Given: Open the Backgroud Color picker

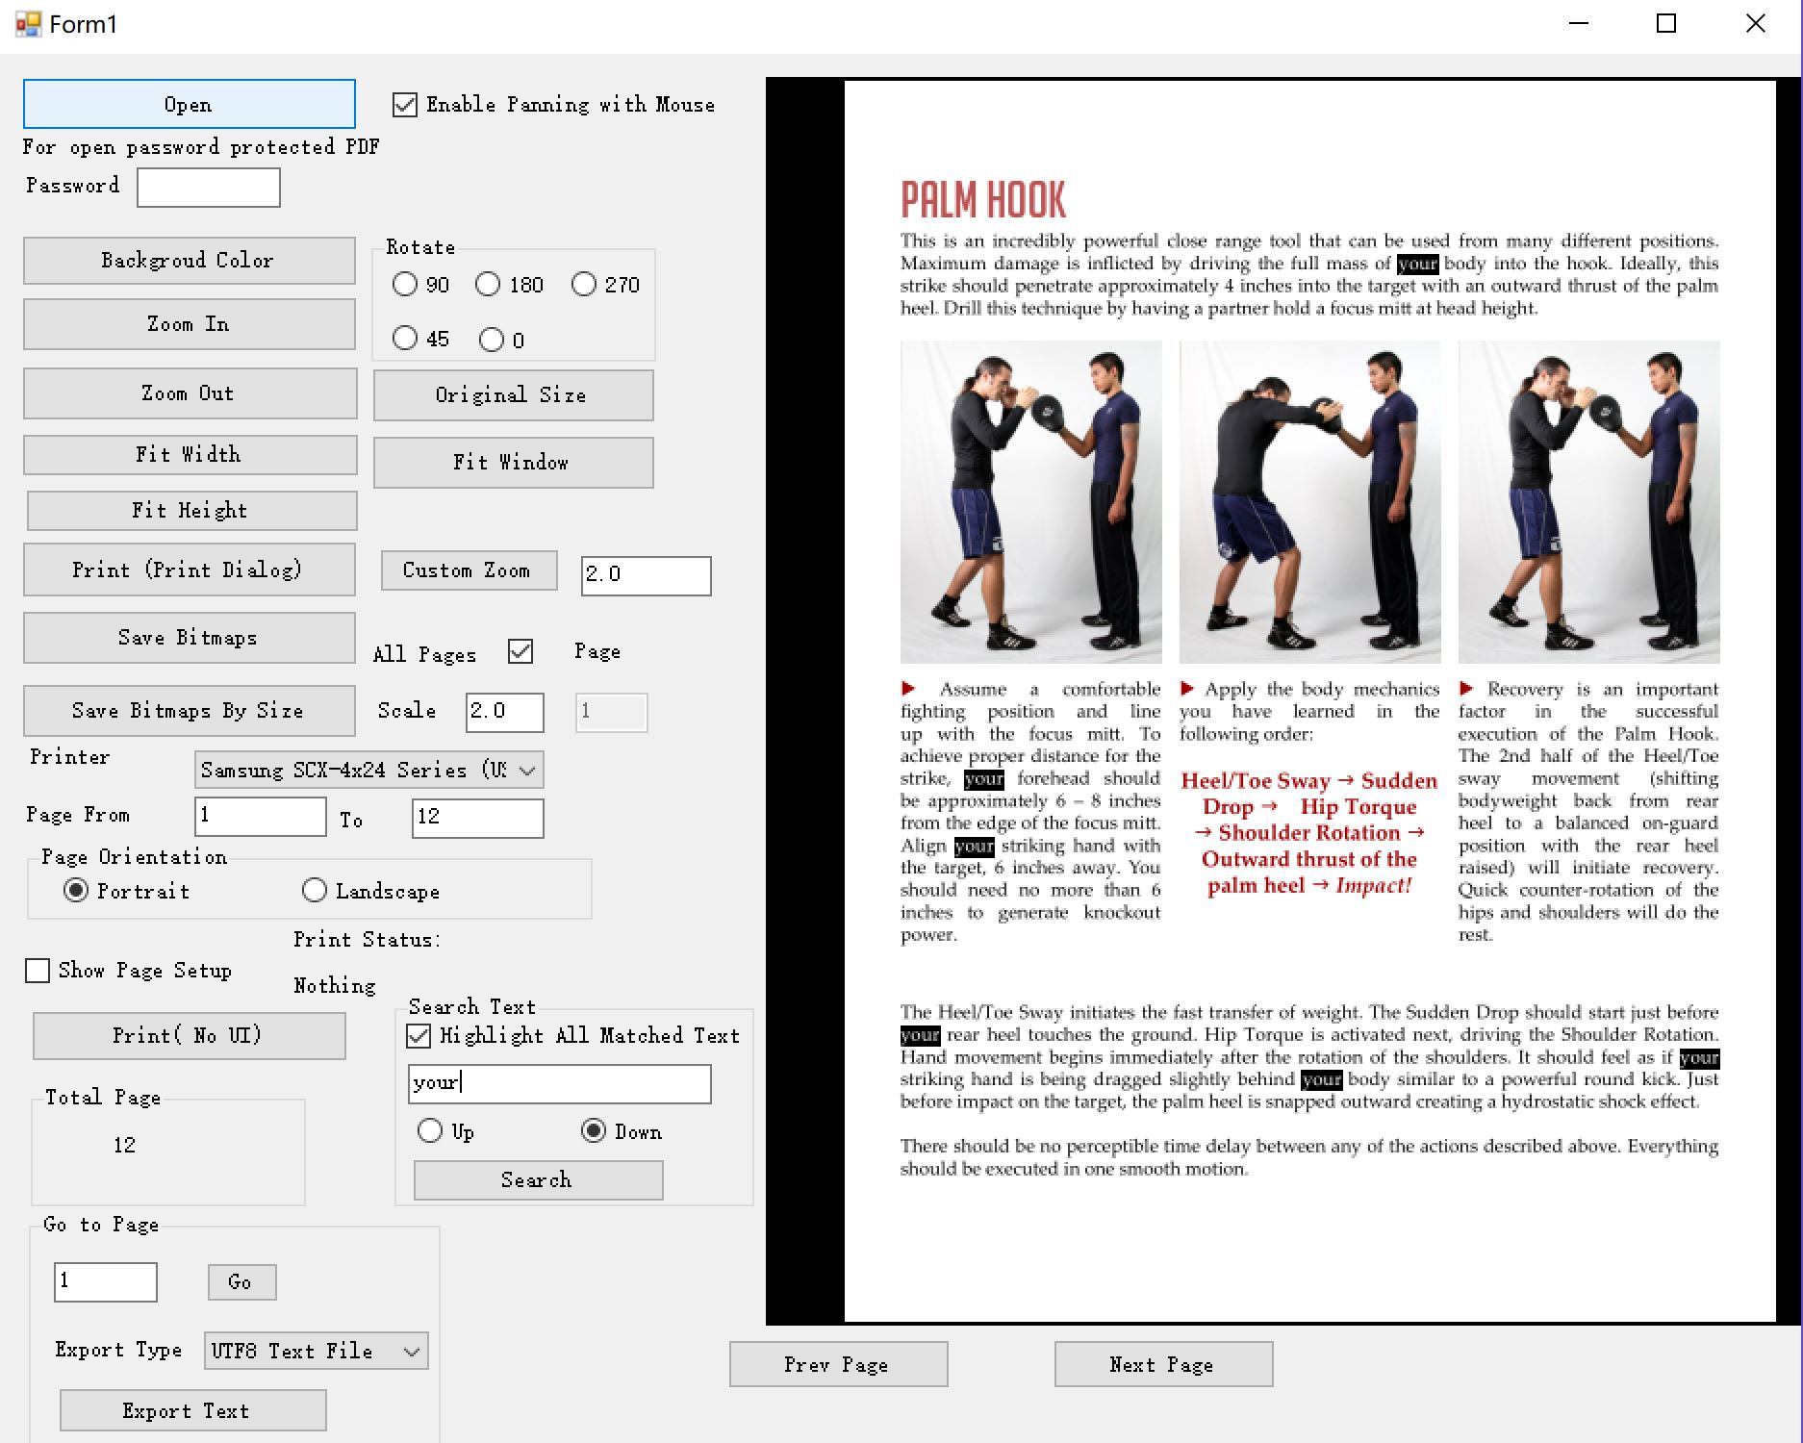Looking at the screenshot, I should pos(189,261).
